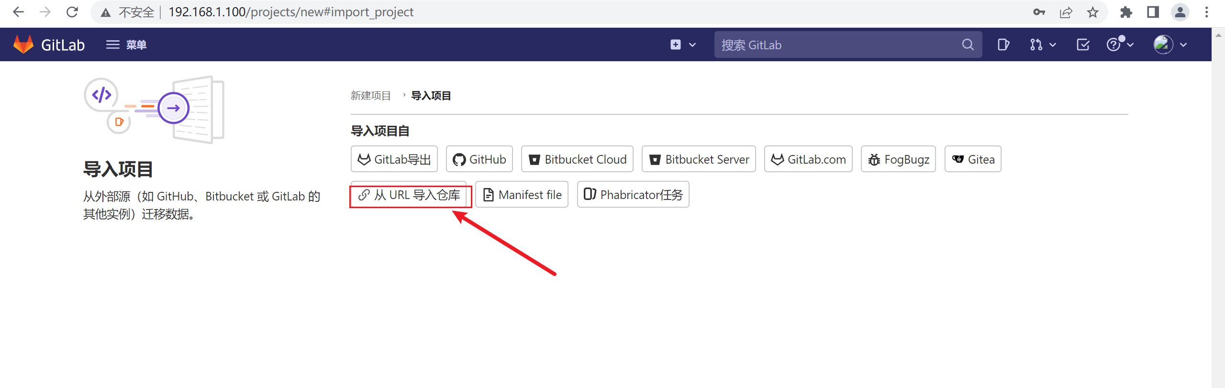Select Bitbucket Server import option
The width and height of the screenshot is (1225, 388).
click(699, 159)
